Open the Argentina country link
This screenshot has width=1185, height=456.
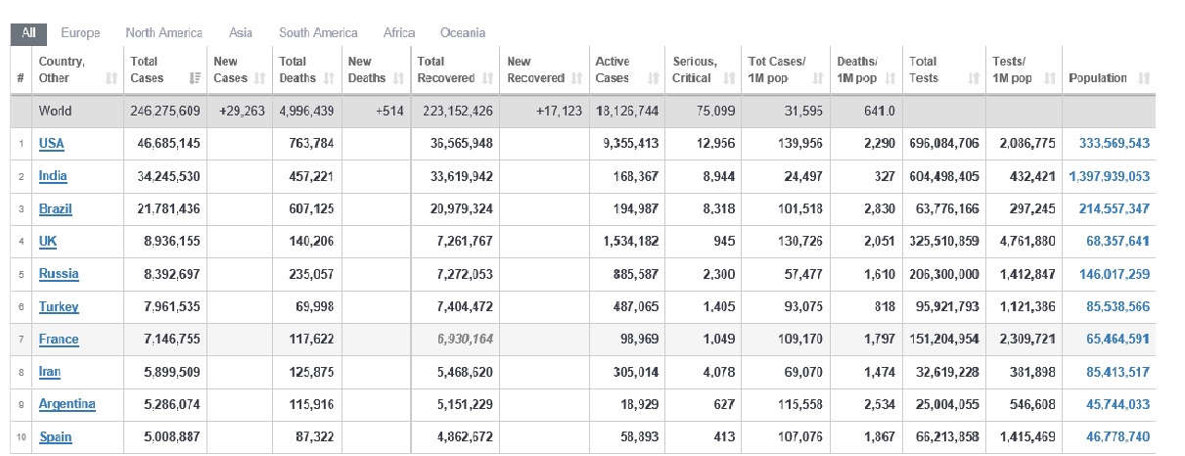pos(68,404)
